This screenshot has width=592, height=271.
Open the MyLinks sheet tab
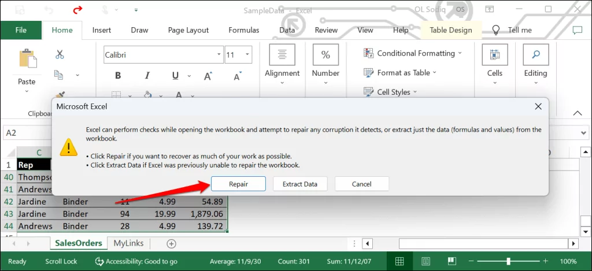pyautogui.click(x=129, y=243)
